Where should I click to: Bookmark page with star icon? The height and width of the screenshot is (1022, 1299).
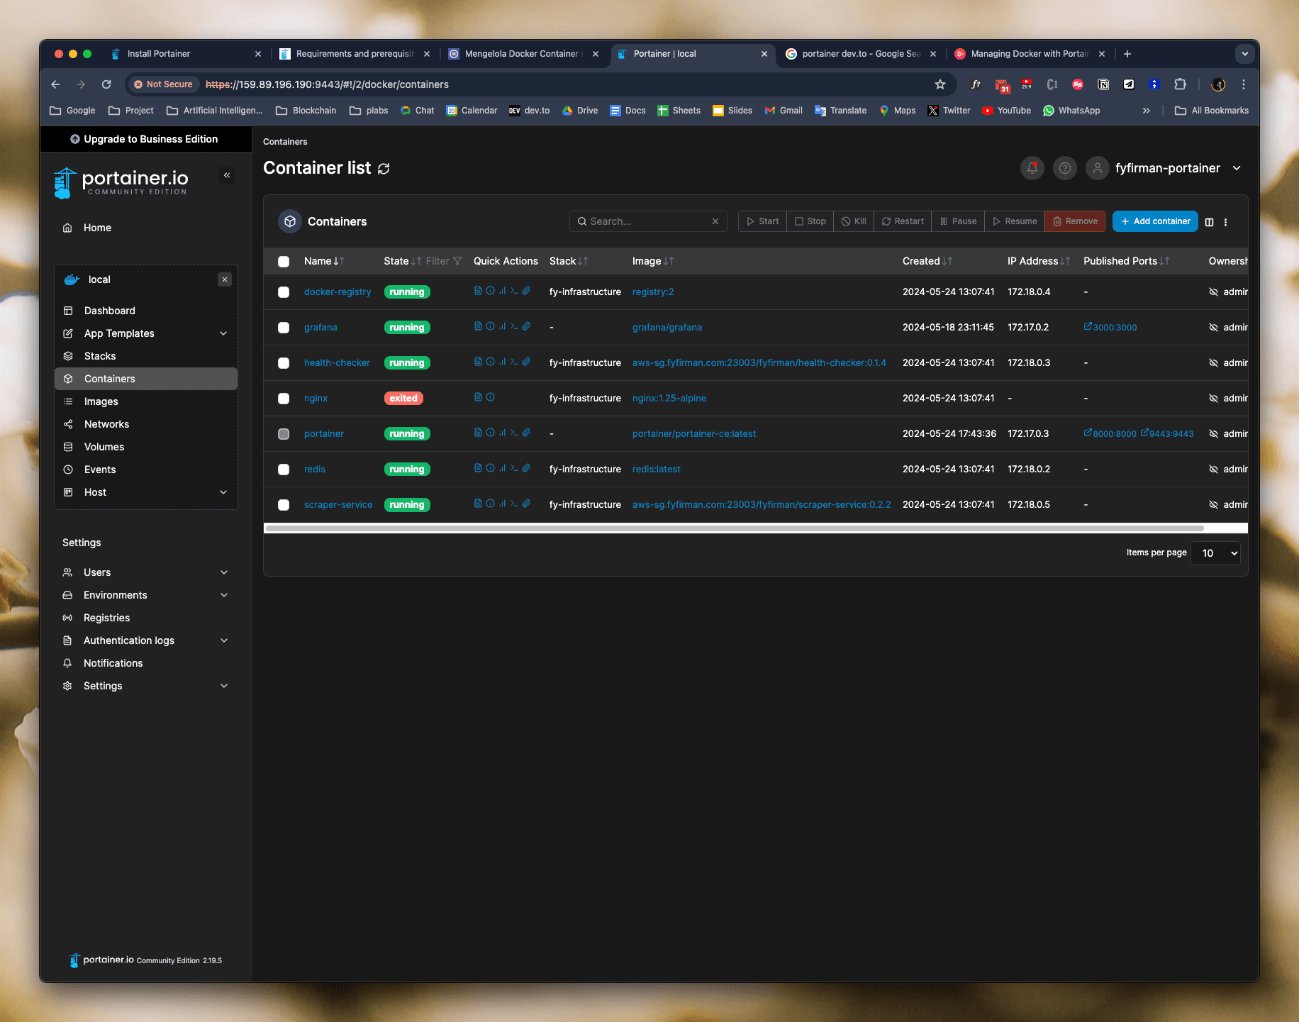coord(940,84)
